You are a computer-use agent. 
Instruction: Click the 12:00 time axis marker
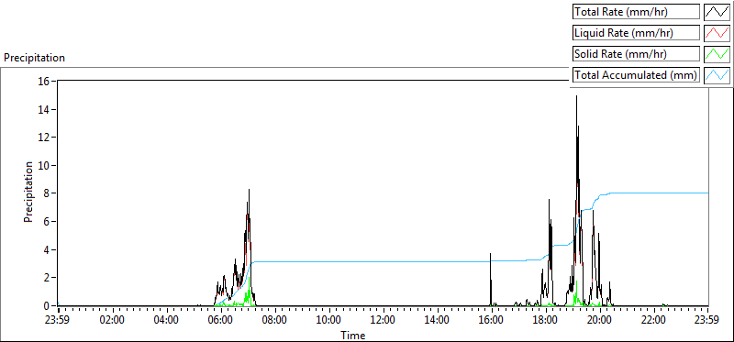tap(384, 321)
